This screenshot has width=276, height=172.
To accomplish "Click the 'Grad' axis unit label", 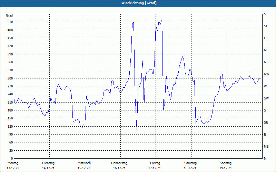I will click(9, 15).
